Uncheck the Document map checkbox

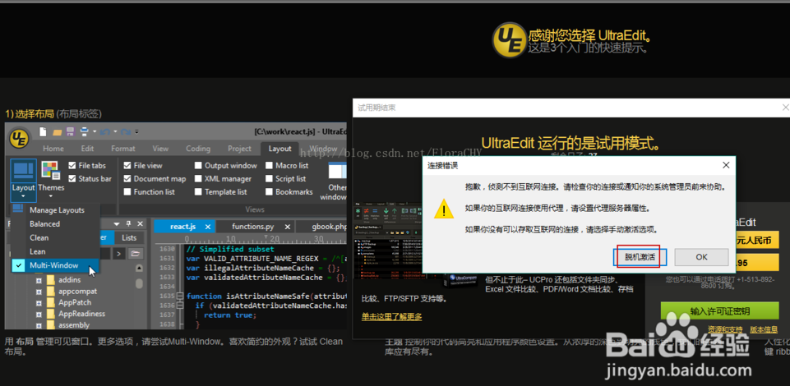127,178
